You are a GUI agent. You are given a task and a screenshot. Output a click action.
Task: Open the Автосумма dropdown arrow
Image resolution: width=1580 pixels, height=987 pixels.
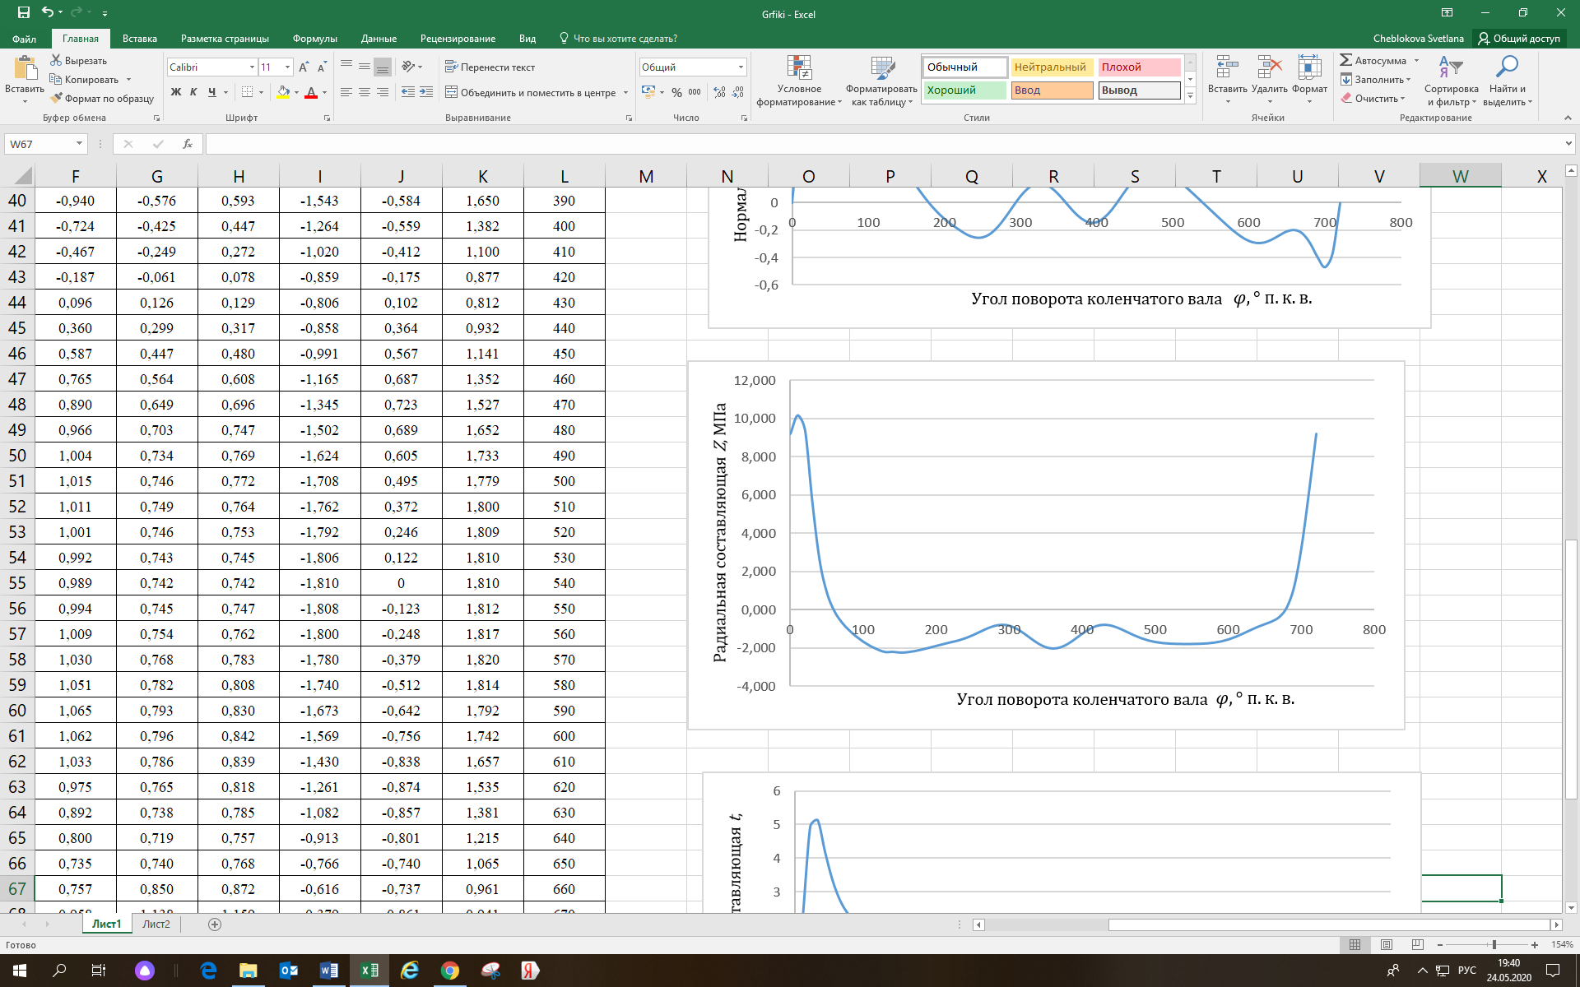(1416, 60)
